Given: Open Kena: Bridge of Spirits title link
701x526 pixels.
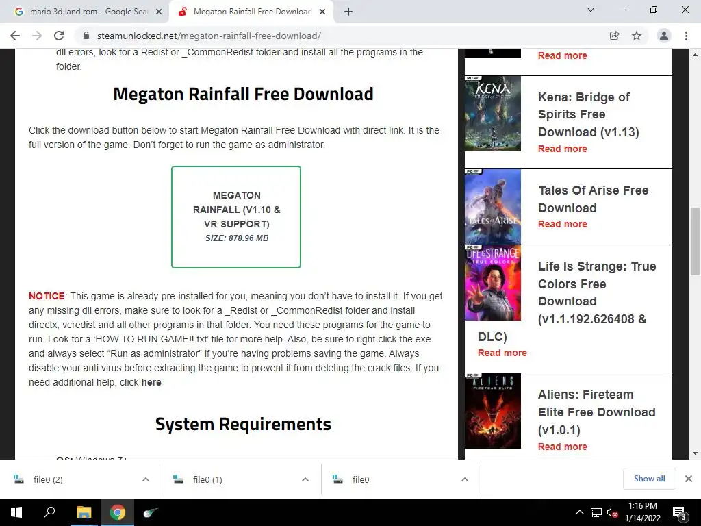Looking at the screenshot, I should [588, 114].
